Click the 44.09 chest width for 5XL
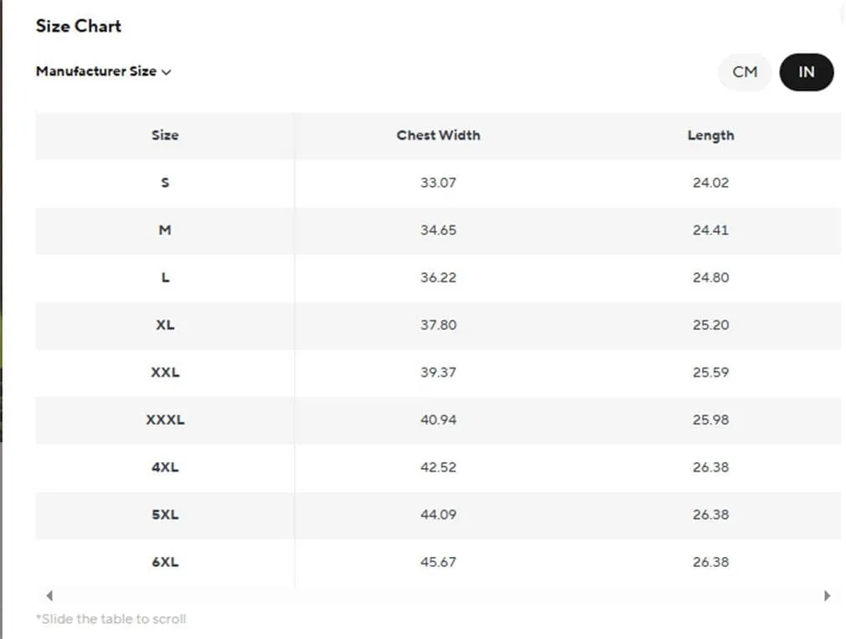 [x=438, y=515]
